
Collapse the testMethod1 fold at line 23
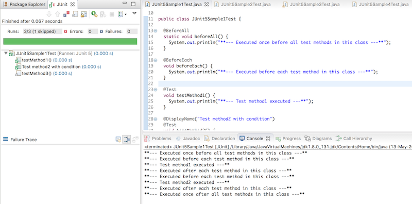[x=156, y=90]
